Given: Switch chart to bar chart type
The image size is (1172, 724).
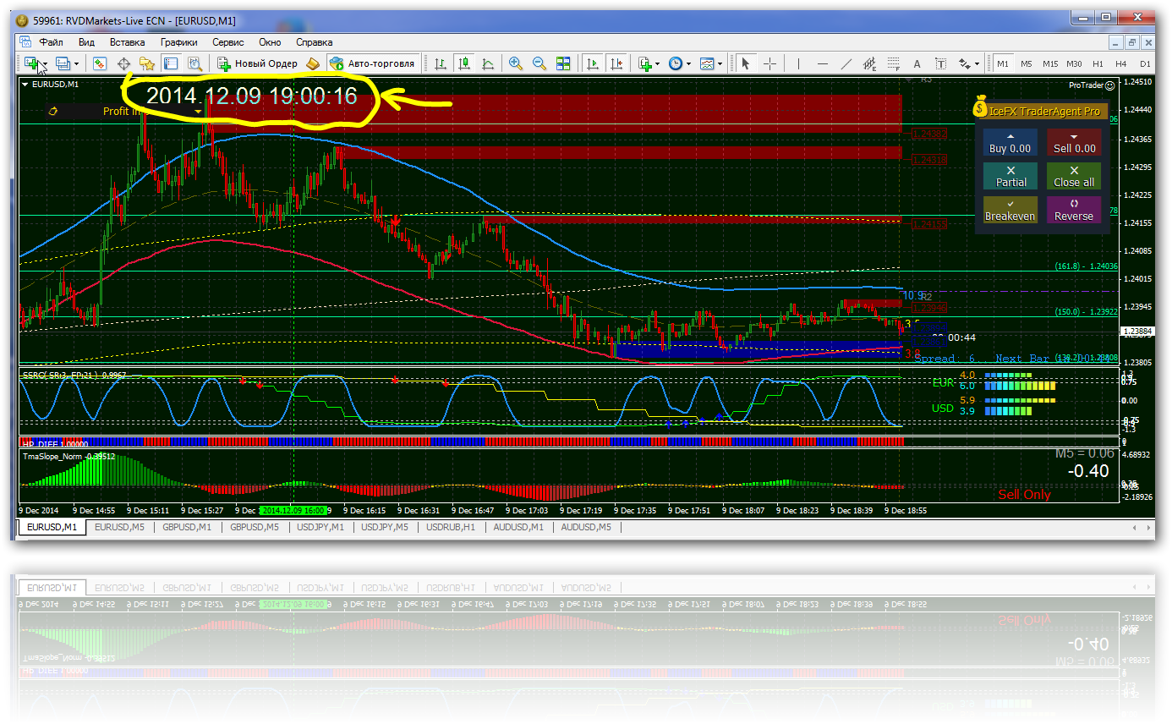Looking at the screenshot, I should pyautogui.click(x=441, y=63).
